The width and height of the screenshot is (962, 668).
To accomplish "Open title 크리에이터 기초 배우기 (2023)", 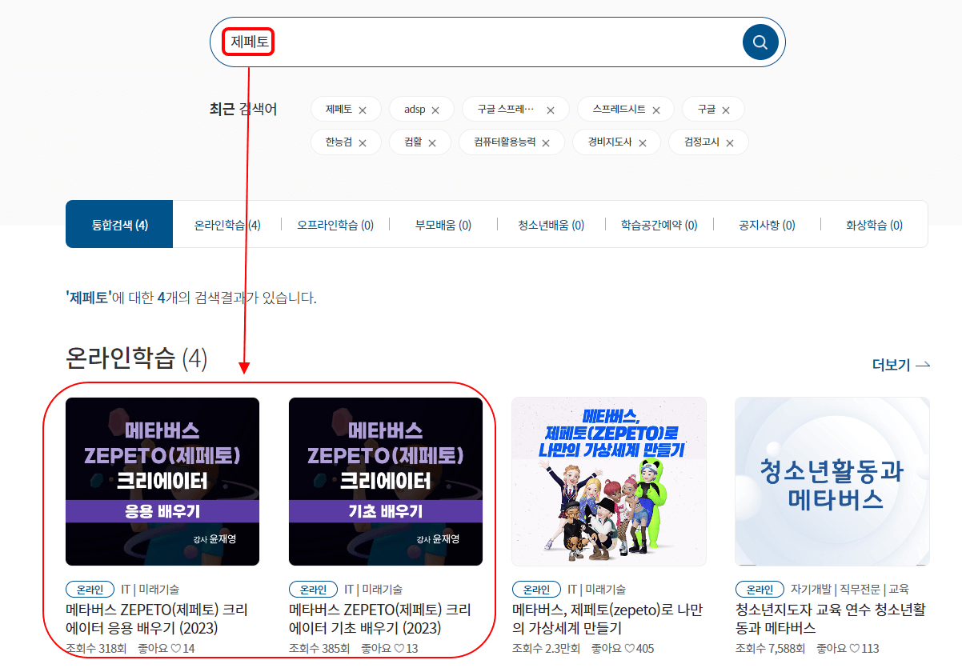I will coord(380,618).
